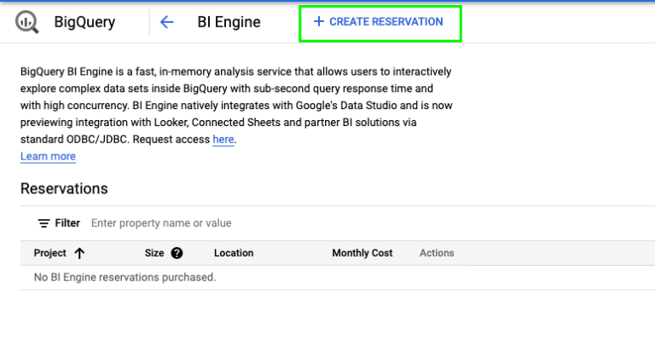655x363 pixels.
Task: Select the Location column header
Action: click(x=234, y=253)
